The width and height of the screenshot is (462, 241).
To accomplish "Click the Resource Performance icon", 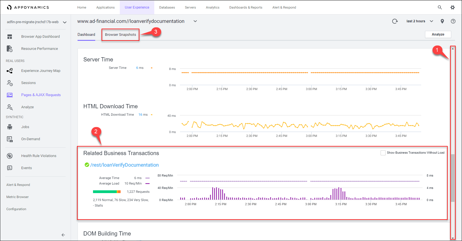I will tap(10, 49).
